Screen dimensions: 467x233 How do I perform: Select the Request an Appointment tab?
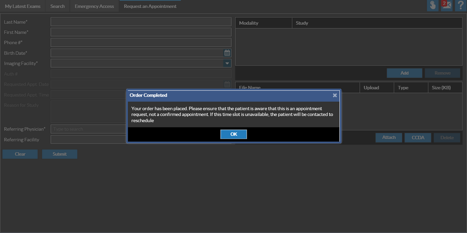tap(150, 6)
